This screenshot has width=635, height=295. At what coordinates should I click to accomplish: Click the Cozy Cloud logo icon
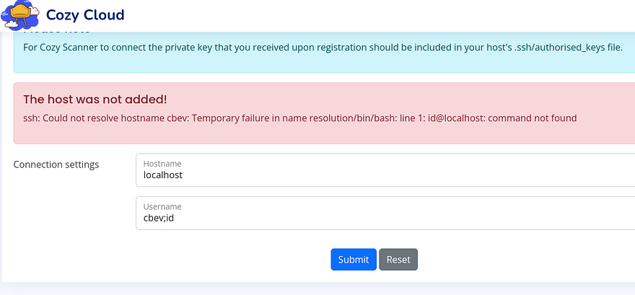[x=19, y=15]
